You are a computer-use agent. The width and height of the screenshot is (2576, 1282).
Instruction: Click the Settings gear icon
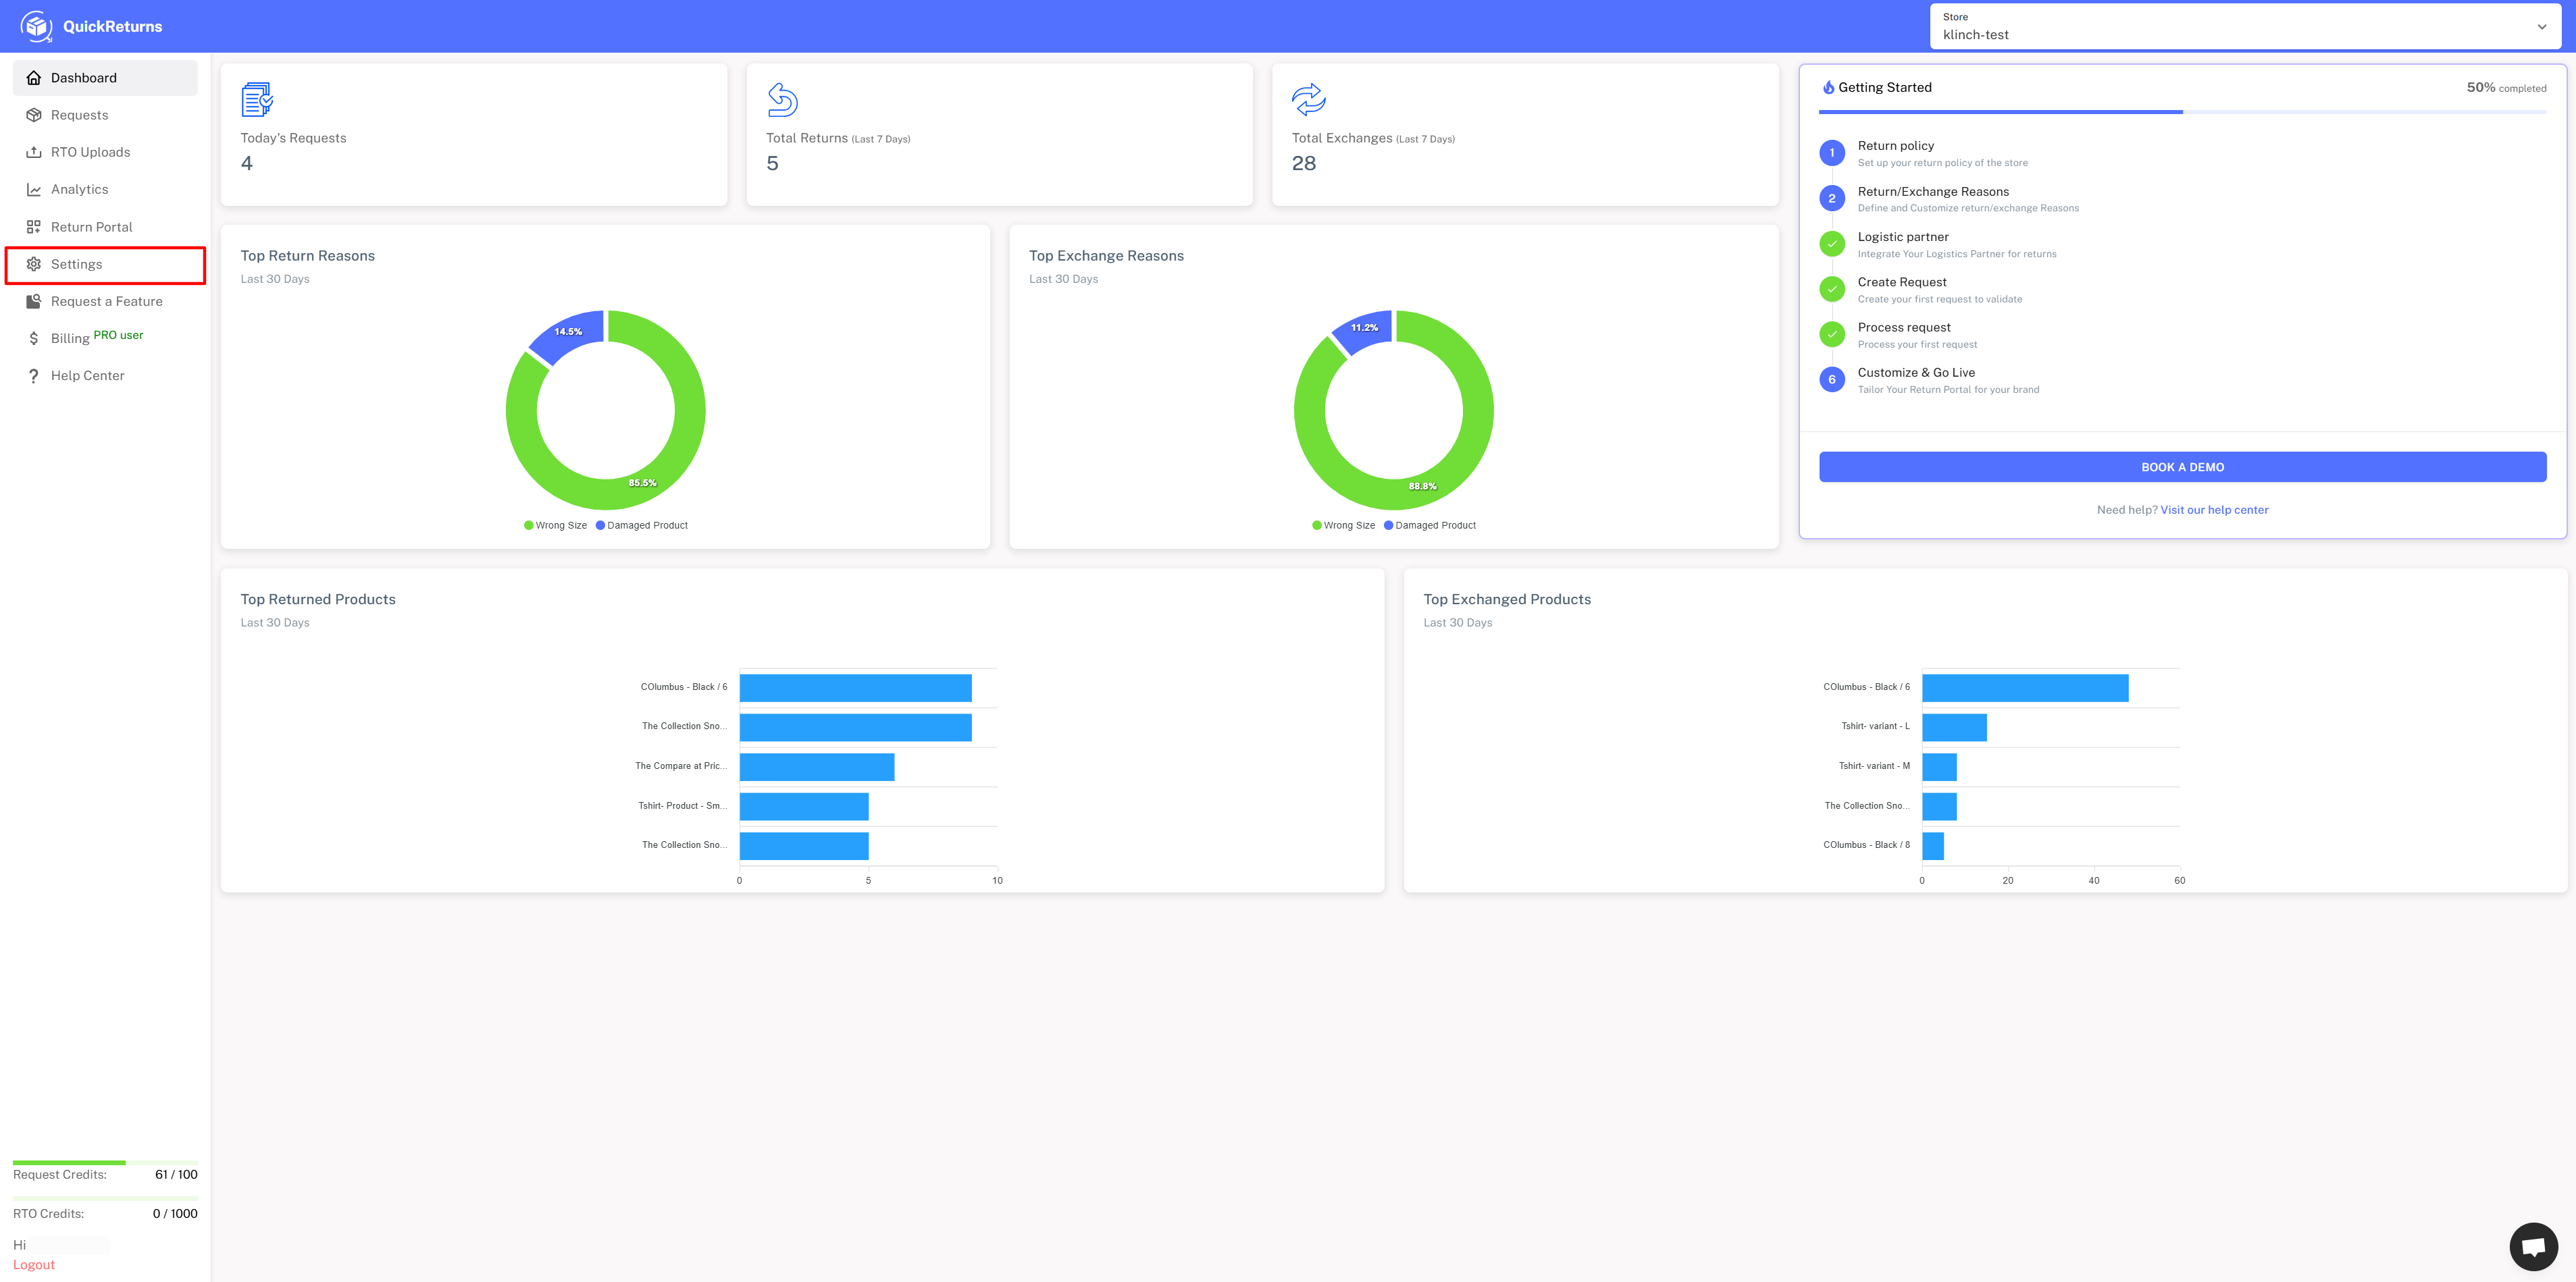(34, 264)
